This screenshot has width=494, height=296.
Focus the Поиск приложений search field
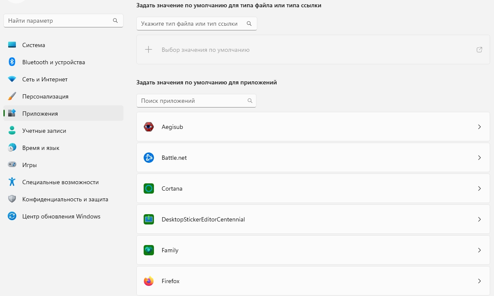pyautogui.click(x=196, y=101)
